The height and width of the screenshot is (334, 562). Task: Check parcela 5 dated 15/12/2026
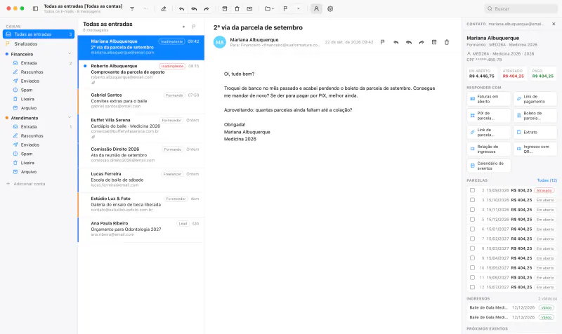[x=472, y=220]
